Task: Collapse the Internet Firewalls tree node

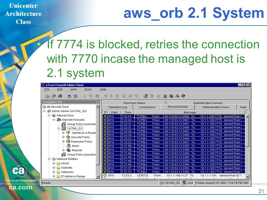Action: pyautogui.click(x=54, y=120)
